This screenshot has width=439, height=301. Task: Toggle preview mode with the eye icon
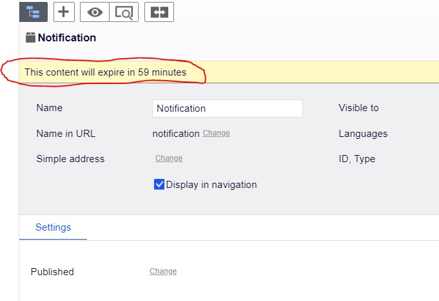94,12
